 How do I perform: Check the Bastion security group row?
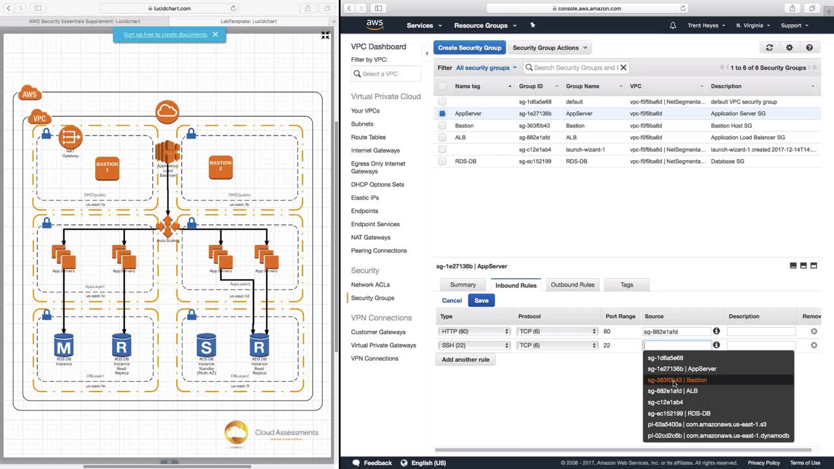[442, 126]
